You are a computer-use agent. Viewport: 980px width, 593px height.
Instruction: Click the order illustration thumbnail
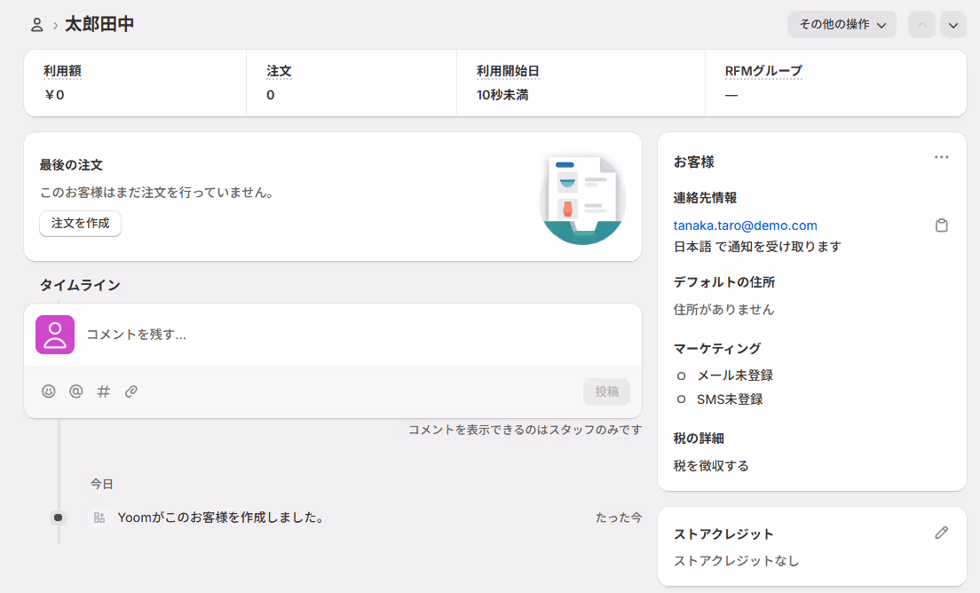[x=582, y=199]
